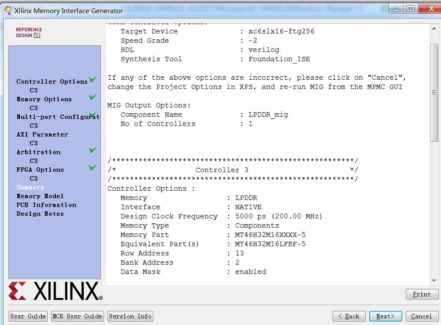Click the FPGA Options green checkmark
Screen dimensions: 441x325
(93, 168)
